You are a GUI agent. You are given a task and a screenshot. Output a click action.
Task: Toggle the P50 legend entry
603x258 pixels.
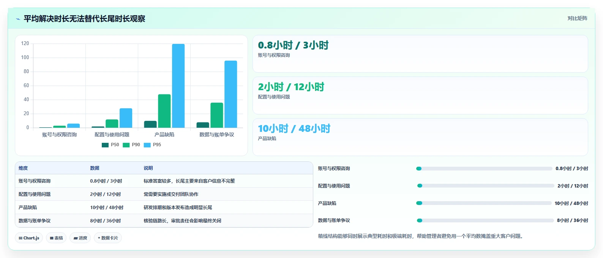[110, 145]
